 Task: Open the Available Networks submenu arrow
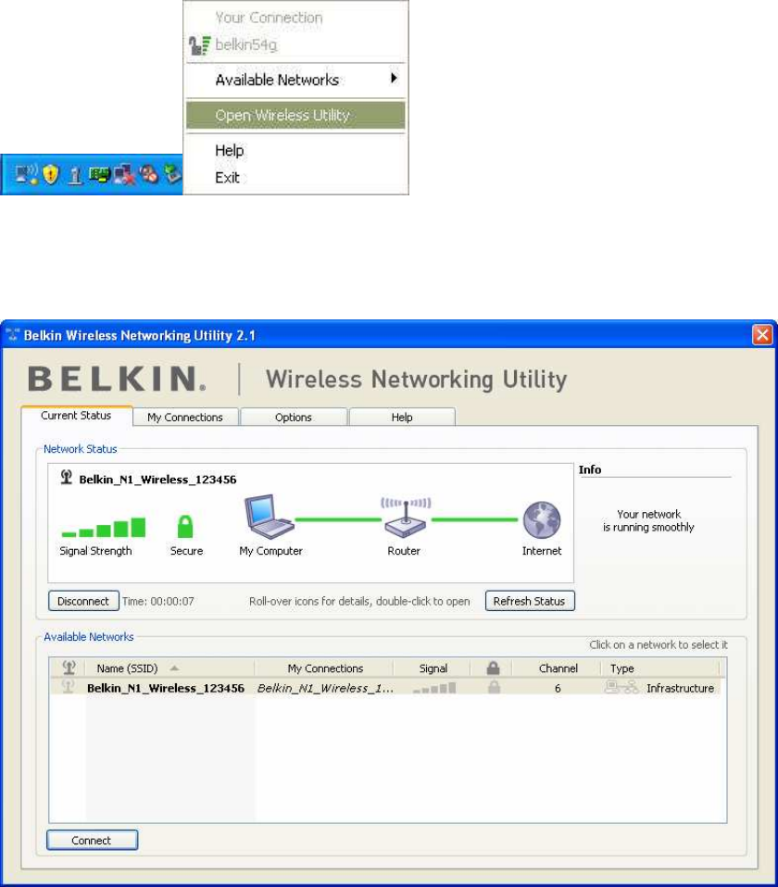(394, 79)
